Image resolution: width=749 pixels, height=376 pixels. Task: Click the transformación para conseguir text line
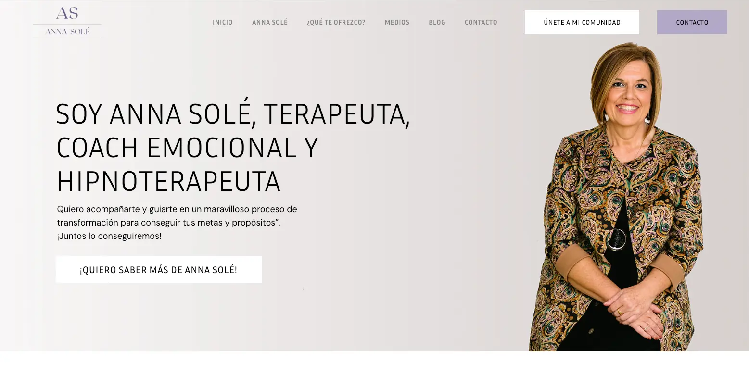tap(168, 223)
